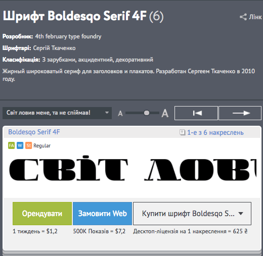Click the font preview sample image

(x=133, y=168)
